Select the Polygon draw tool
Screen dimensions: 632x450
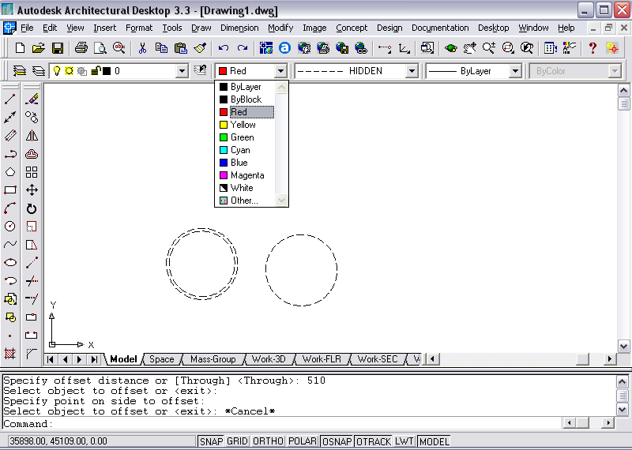tap(10, 172)
